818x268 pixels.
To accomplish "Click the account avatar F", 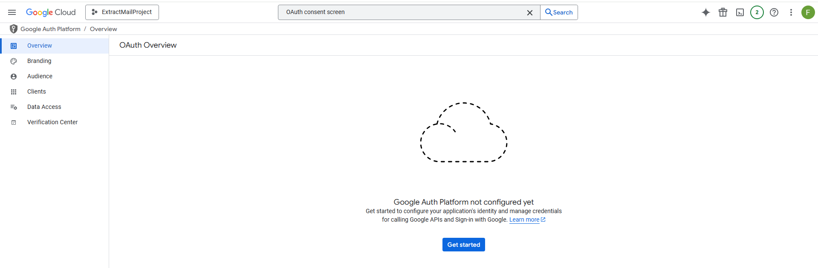I will [808, 12].
